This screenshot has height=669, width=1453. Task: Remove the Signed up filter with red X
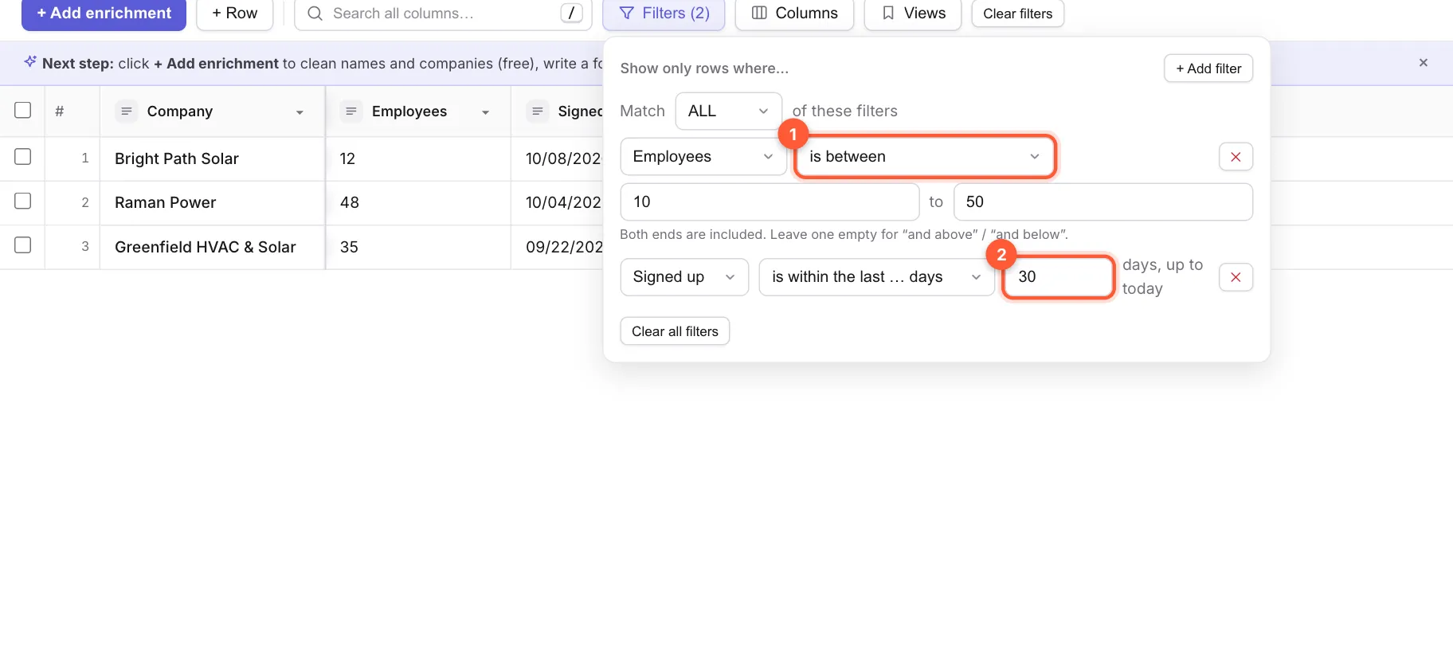[x=1236, y=277]
